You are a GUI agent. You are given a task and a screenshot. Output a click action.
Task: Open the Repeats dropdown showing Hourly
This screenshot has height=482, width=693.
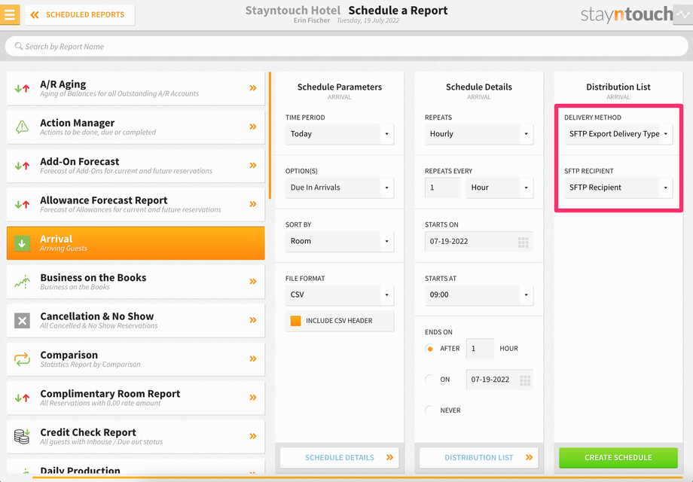pyautogui.click(x=479, y=134)
